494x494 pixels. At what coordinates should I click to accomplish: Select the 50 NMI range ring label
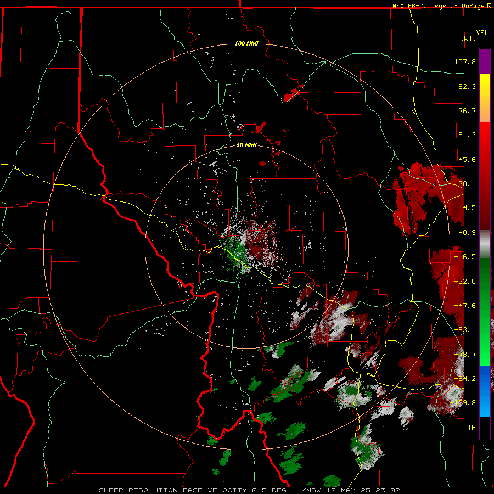(x=246, y=145)
